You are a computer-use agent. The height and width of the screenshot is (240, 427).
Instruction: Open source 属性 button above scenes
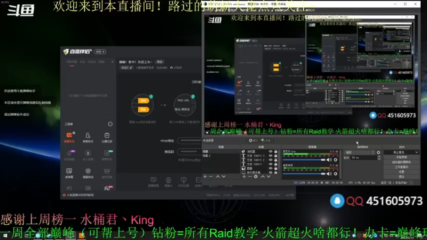pos(253,140)
